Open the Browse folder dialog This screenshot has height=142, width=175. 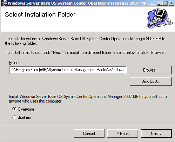point(151,70)
